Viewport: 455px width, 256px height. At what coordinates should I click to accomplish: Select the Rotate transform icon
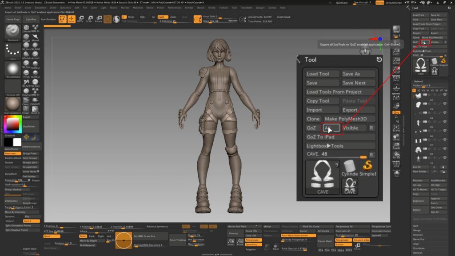(x=98, y=19)
